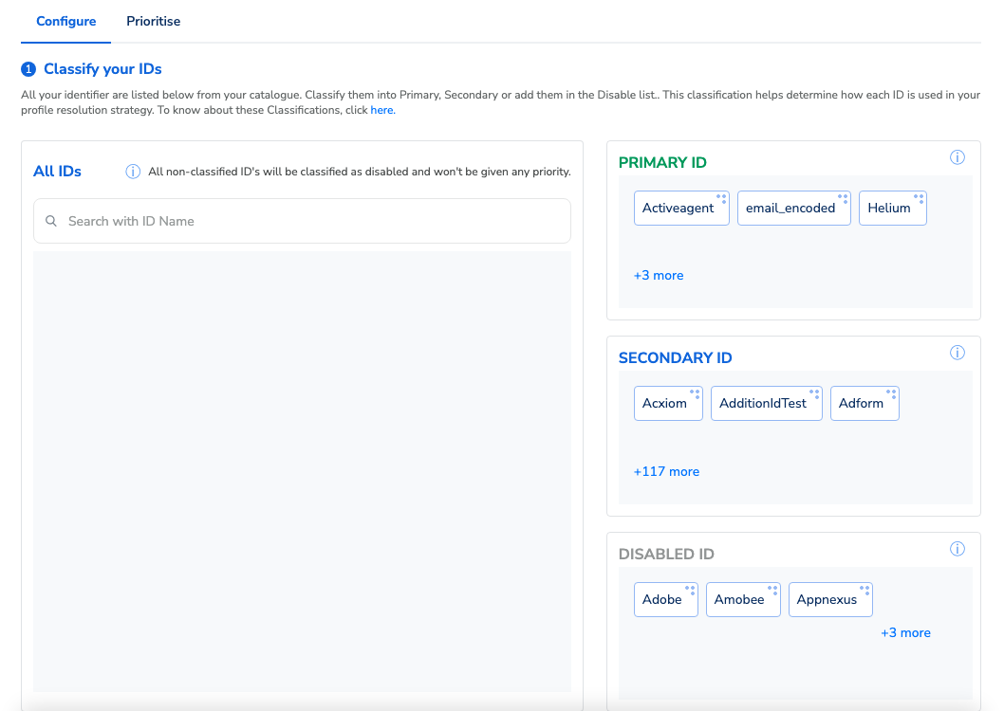Select the Activeagent ID chip

pyautogui.click(x=681, y=208)
